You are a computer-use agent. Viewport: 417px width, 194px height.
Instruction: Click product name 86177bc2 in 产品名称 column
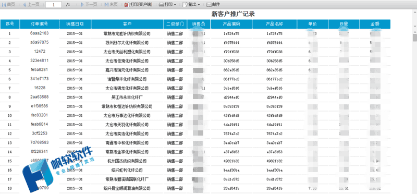[x=275, y=79]
